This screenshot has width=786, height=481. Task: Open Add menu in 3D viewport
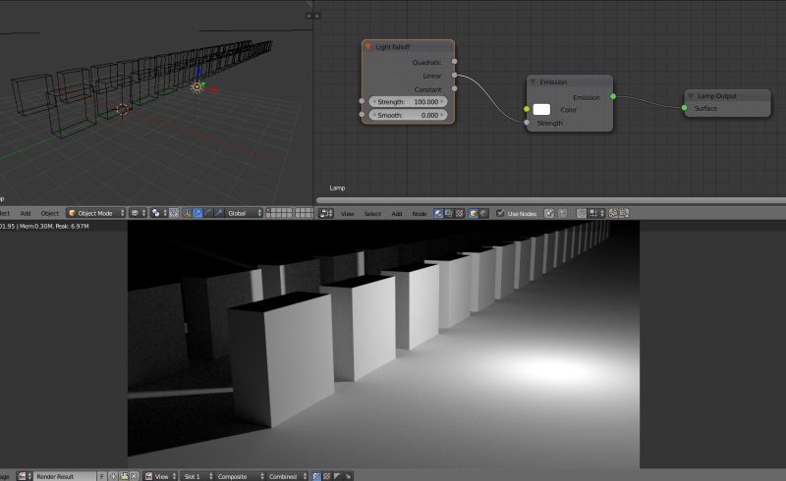coord(26,213)
